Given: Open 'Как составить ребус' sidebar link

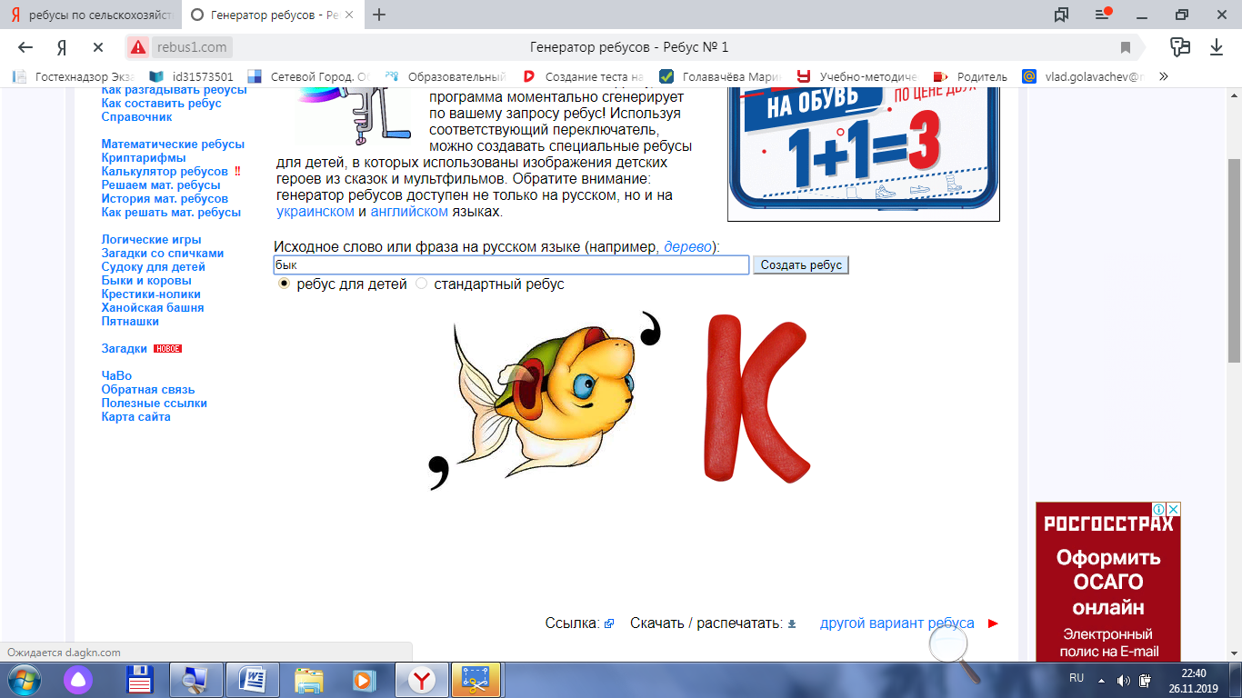Looking at the screenshot, I should [x=161, y=104].
